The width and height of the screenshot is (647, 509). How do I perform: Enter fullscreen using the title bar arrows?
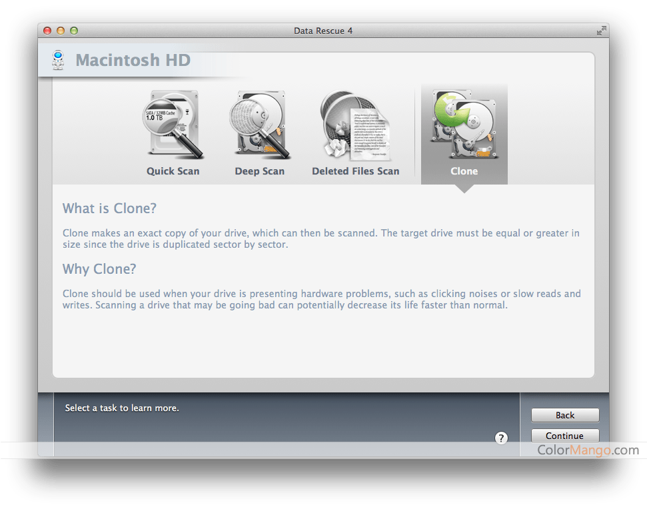pyautogui.click(x=601, y=31)
